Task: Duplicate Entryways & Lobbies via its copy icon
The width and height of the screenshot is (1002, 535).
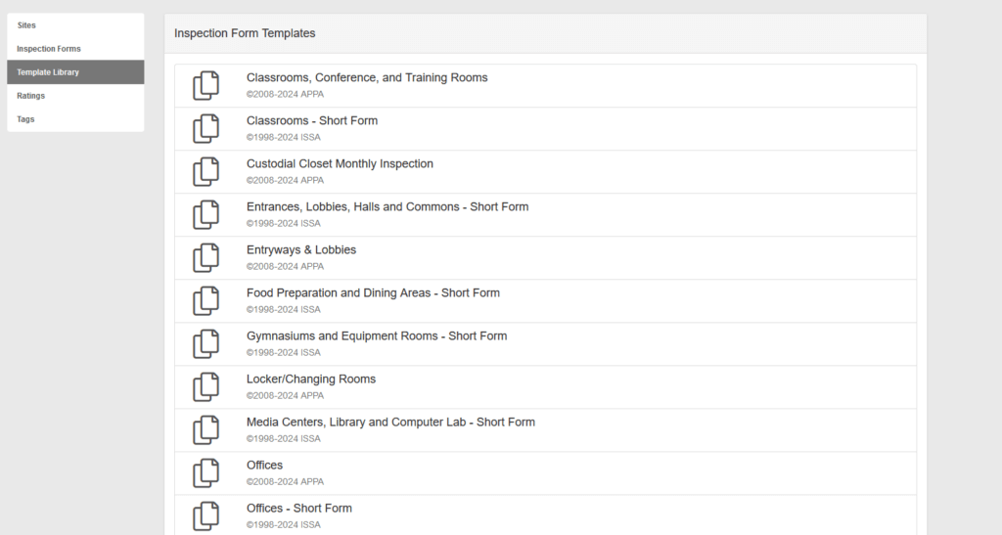Action: tap(205, 258)
